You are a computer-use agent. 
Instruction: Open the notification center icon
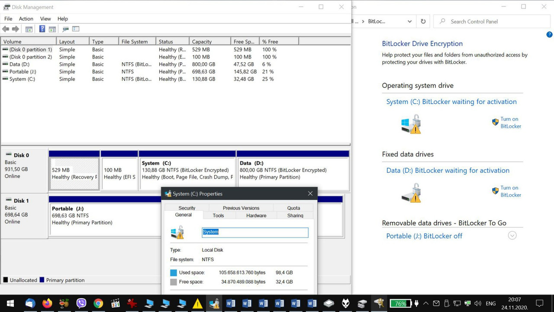click(x=540, y=303)
